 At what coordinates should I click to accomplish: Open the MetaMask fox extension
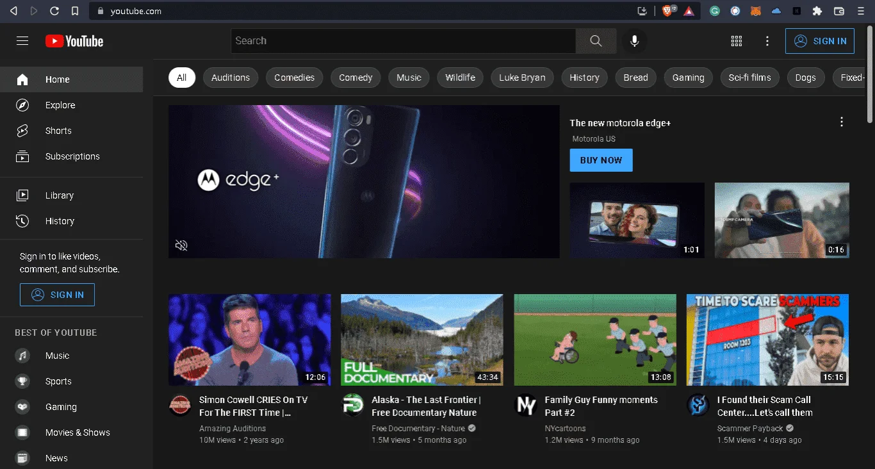tap(756, 11)
